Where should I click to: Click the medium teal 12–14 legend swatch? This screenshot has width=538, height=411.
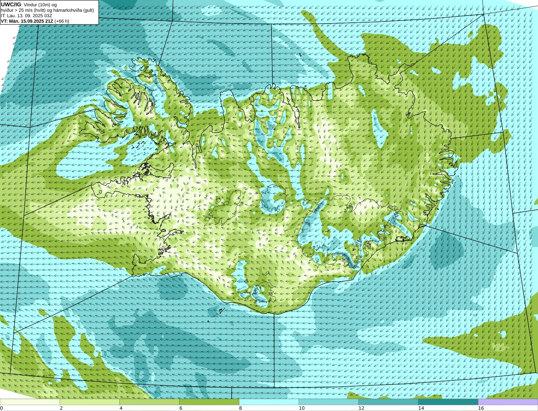(x=388, y=402)
